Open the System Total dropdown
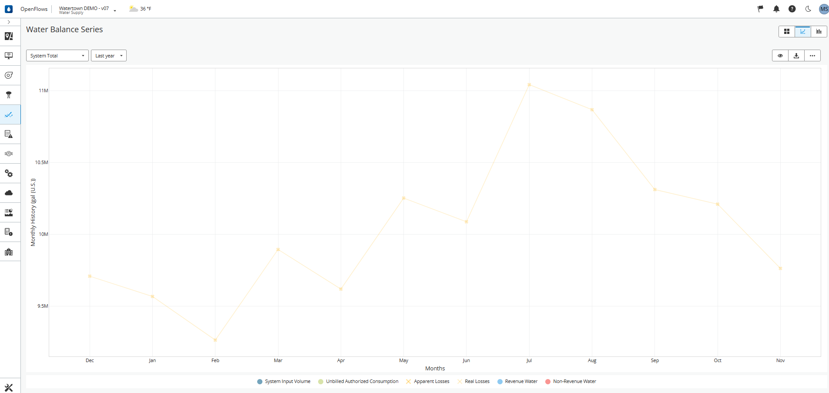The image size is (829, 393). (x=57, y=56)
